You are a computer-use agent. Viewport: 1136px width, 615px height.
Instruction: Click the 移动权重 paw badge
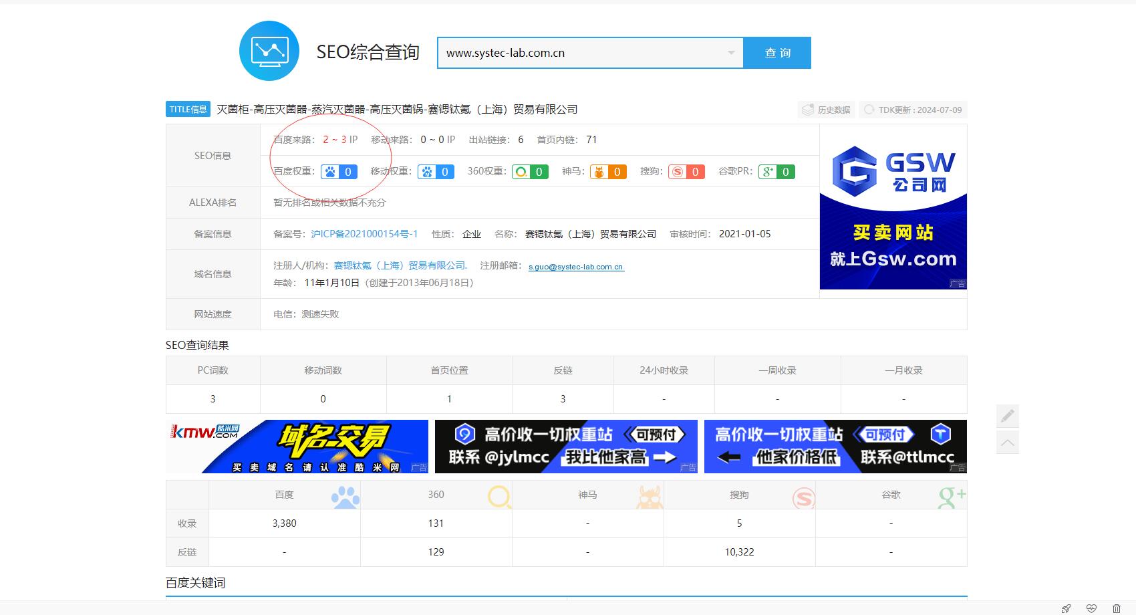tap(436, 172)
